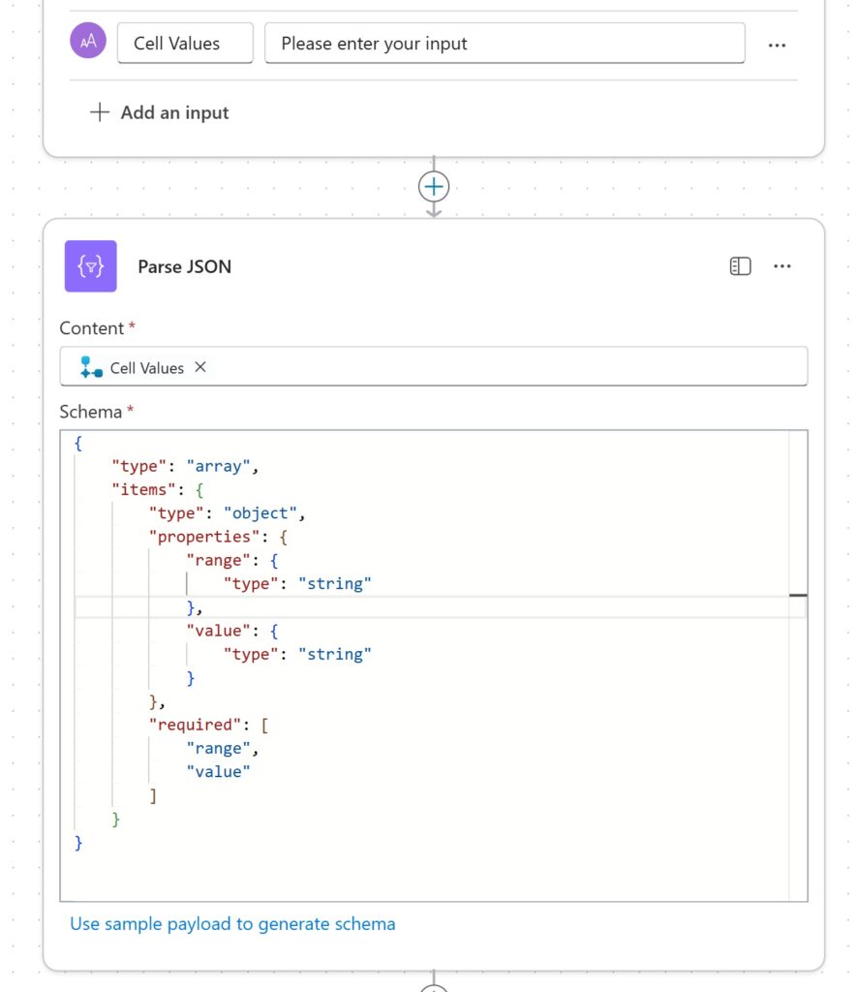
Task: Click the "array" value in the schema
Action: 222,466
